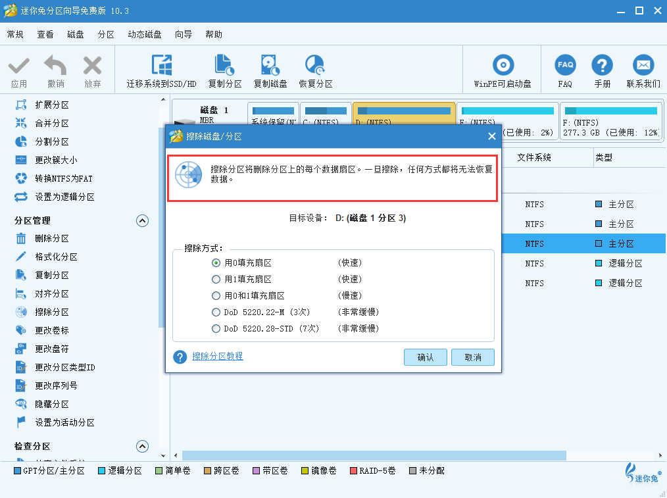Close the Wipe Disk/Partition (擦除磁盘/分区) dialog
Image resolution: width=667 pixels, height=498 pixels.
[x=492, y=136]
